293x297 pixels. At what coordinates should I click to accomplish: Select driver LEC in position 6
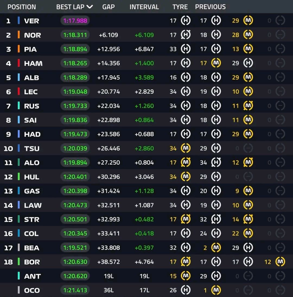(x=31, y=92)
